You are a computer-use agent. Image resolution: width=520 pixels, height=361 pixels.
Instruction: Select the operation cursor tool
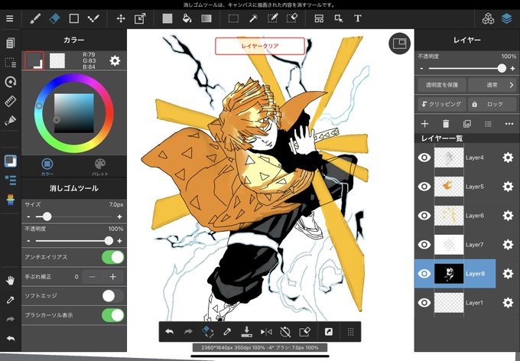pyautogui.click(x=339, y=18)
